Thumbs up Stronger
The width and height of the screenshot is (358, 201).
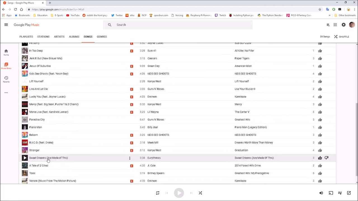tap(320, 150)
